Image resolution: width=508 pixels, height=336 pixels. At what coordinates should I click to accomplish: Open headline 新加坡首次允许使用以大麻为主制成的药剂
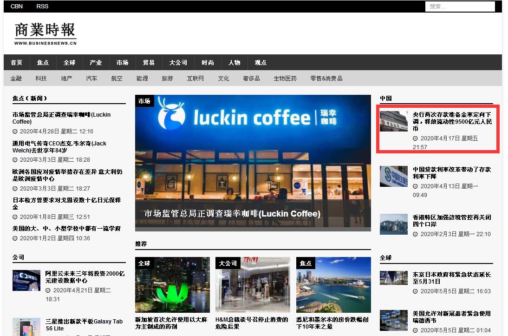171,323
